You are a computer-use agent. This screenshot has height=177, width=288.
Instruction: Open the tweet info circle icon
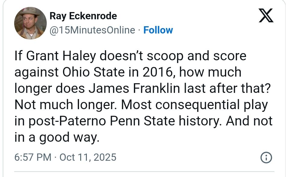(x=266, y=157)
